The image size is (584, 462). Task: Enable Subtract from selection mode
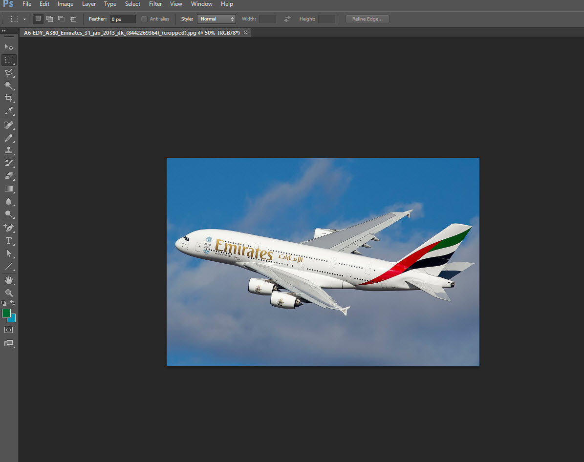tap(62, 19)
